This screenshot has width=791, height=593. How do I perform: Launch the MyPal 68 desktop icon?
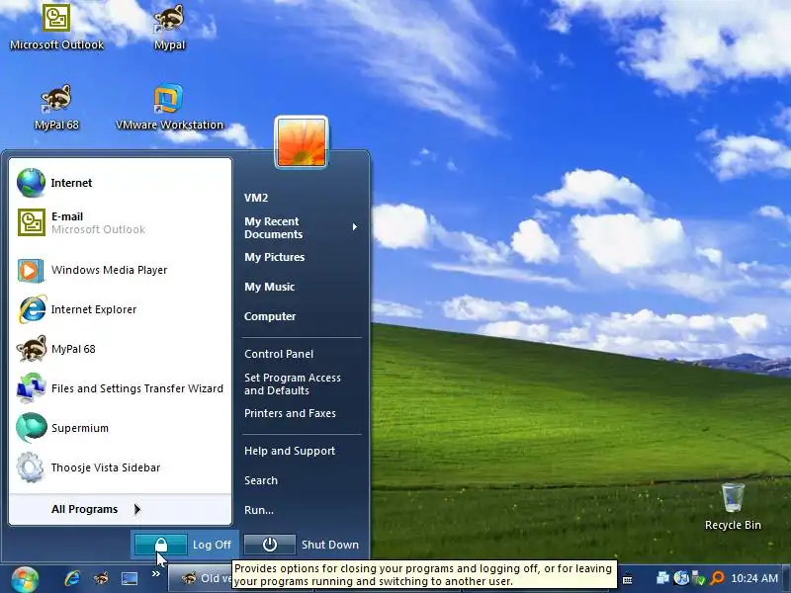56,107
